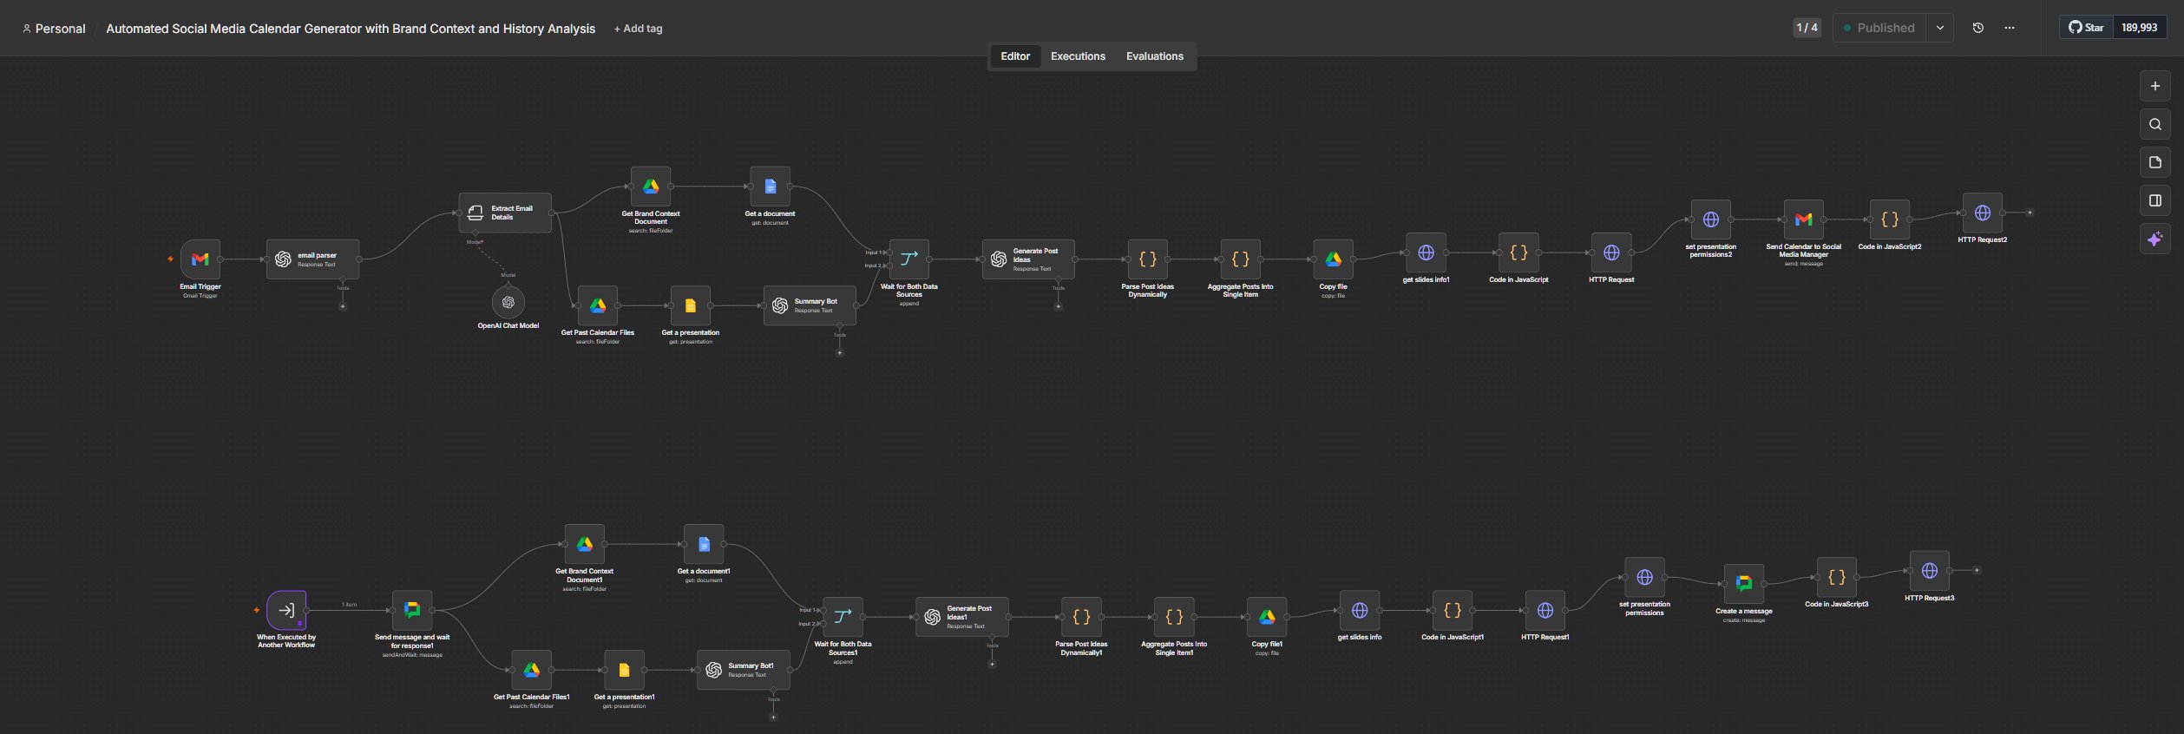This screenshot has width=2184, height=734.
Task: Select Generate Post Ideas1 node
Action: (x=962, y=617)
